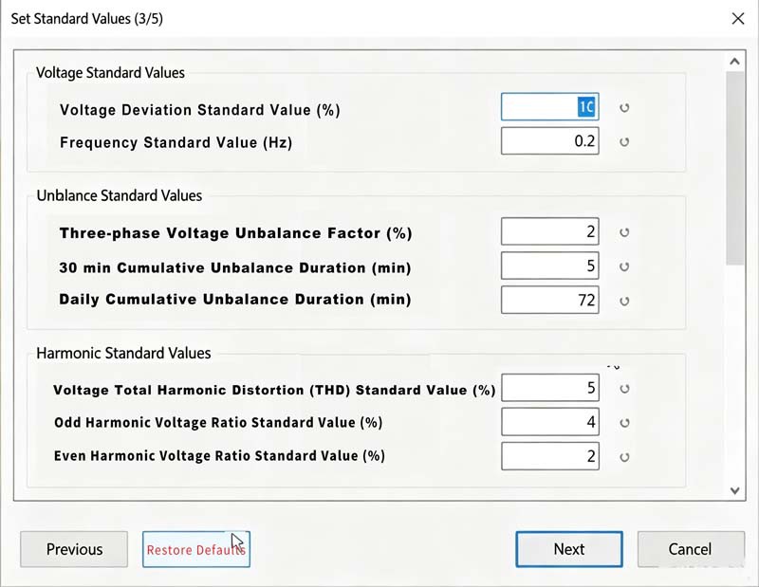
Task: Reset Even Harmonic Voltage Ratio value
Action: coord(624,457)
